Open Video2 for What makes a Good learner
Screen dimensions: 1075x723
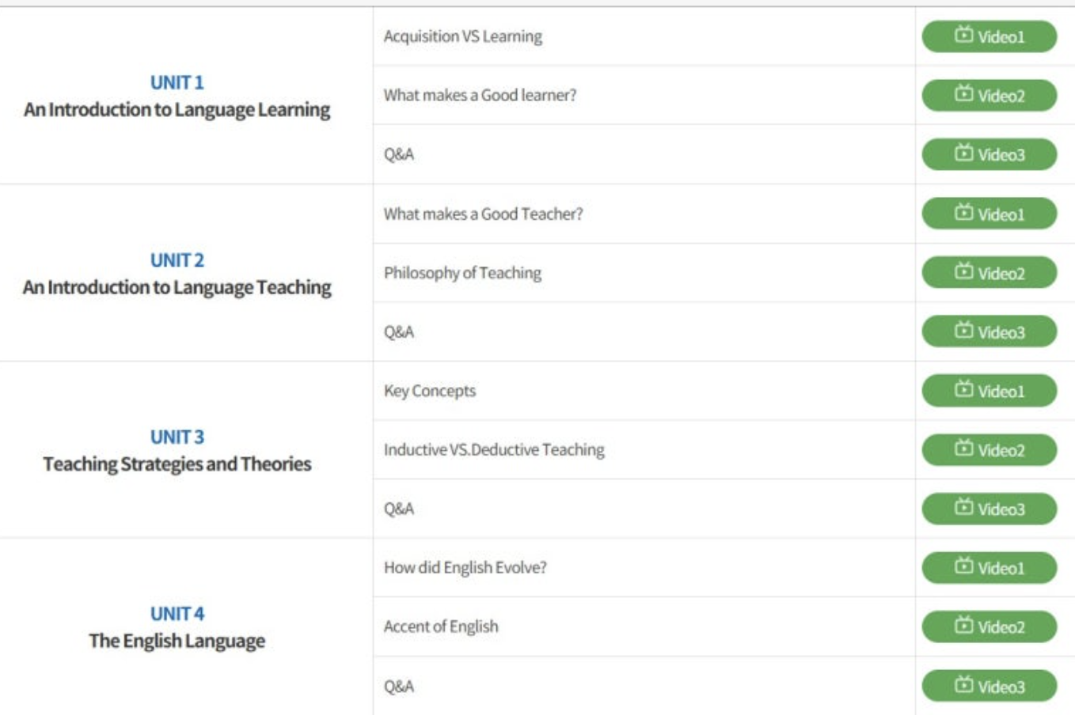pos(989,96)
